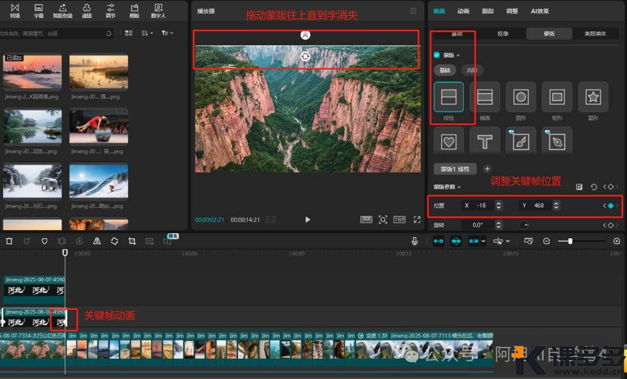Click the mask feather handle above preview
This screenshot has height=379, width=627.
coord(305,35)
